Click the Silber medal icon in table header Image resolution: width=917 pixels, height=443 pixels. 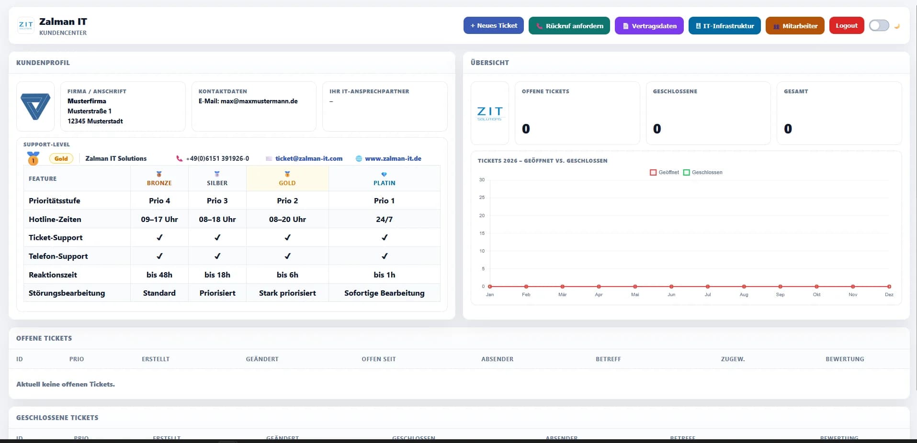pos(217,174)
